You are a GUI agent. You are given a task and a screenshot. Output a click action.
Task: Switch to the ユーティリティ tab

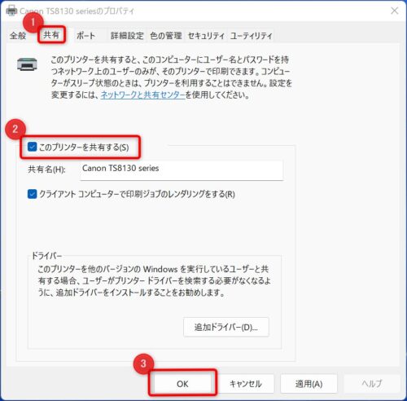click(x=251, y=36)
